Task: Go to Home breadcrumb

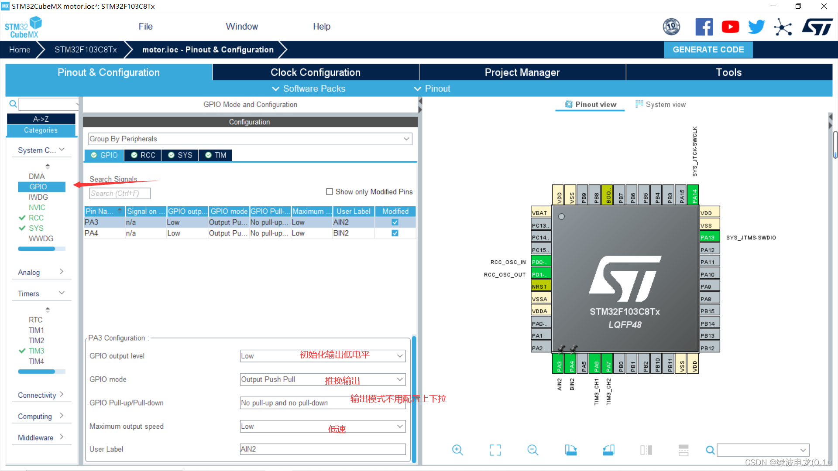Action: coord(20,50)
